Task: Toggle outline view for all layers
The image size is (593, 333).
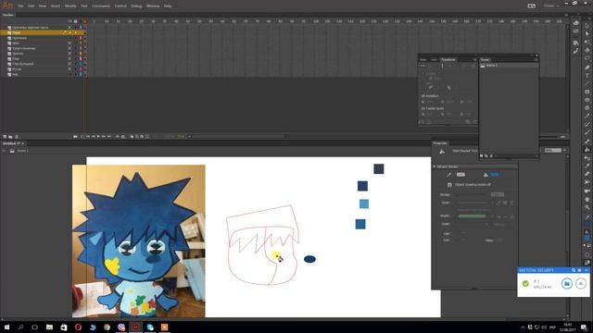Action: point(81,21)
